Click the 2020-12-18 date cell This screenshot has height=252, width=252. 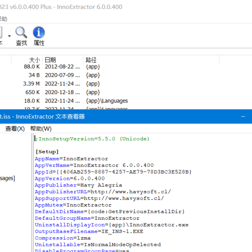tap(62, 92)
